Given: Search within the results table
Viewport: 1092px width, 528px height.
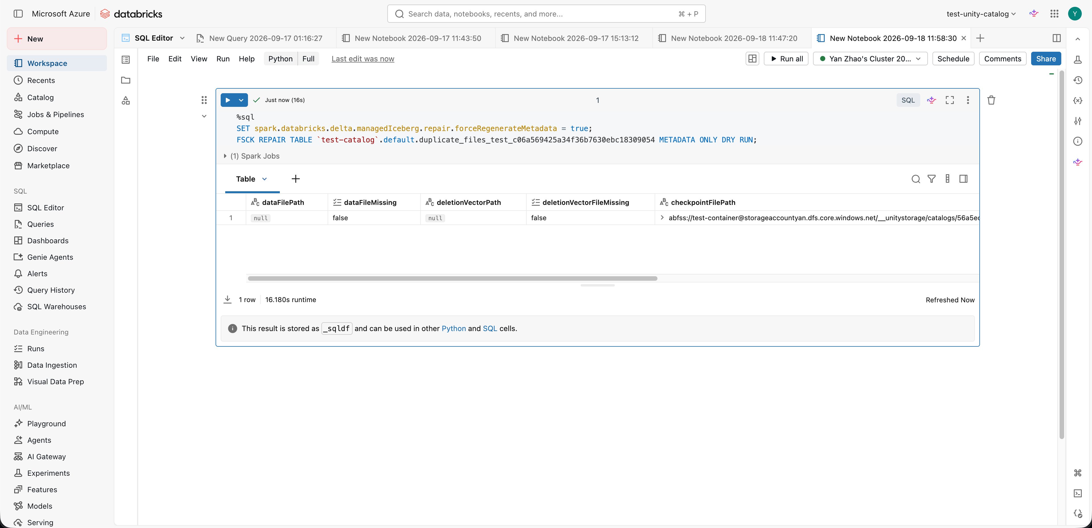Looking at the screenshot, I should tap(916, 179).
